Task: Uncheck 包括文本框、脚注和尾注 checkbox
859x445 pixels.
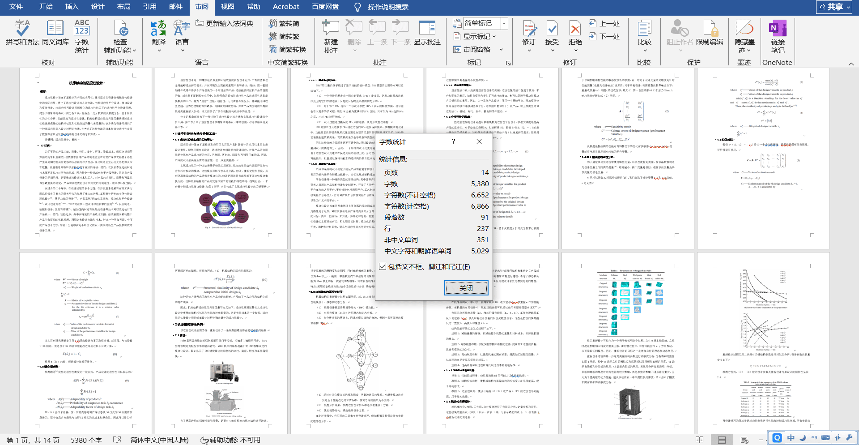Action: click(383, 266)
